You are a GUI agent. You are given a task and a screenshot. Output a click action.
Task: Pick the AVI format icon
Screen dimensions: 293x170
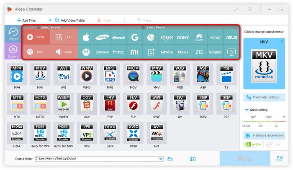[x=64, y=74]
